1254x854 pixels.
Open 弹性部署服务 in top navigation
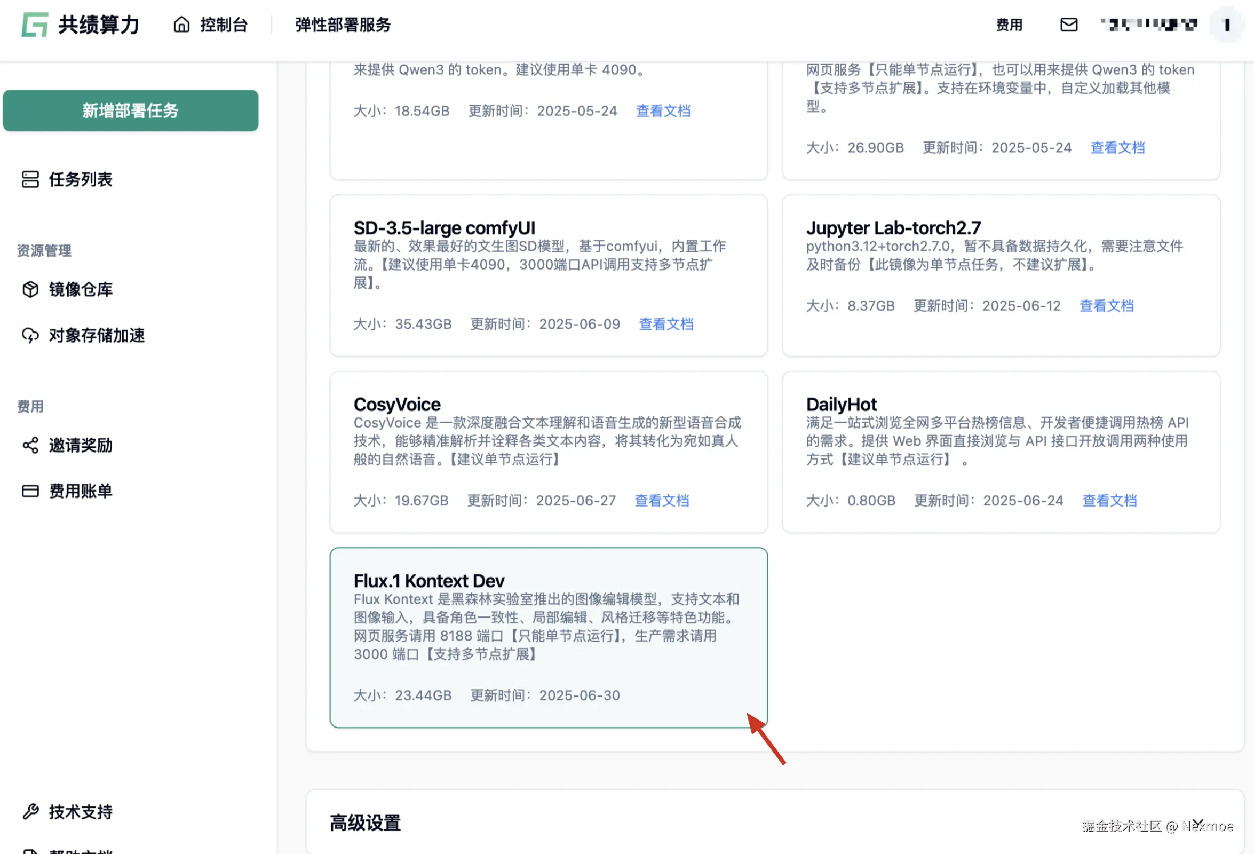click(343, 25)
